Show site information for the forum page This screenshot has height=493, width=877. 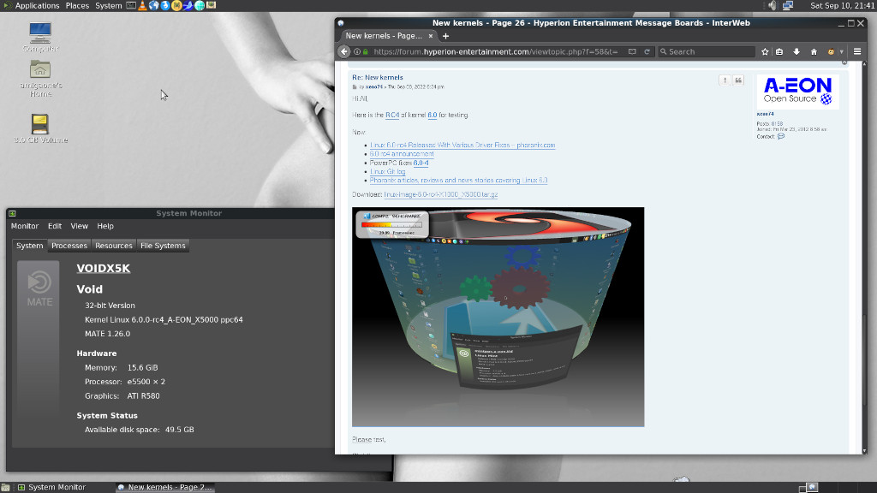[x=357, y=51]
